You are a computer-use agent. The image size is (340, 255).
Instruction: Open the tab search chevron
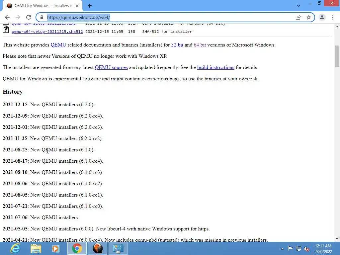(298, 6)
